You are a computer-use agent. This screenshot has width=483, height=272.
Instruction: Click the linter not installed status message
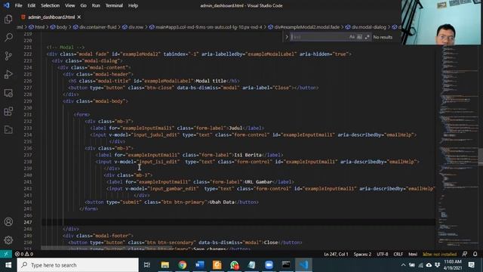tap(439, 254)
